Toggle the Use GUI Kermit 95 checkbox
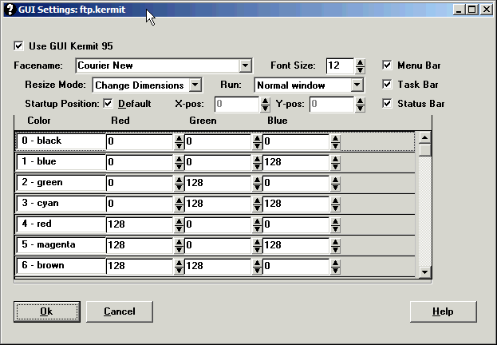Viewport: 497px width, 345px height. pos(20,46)
